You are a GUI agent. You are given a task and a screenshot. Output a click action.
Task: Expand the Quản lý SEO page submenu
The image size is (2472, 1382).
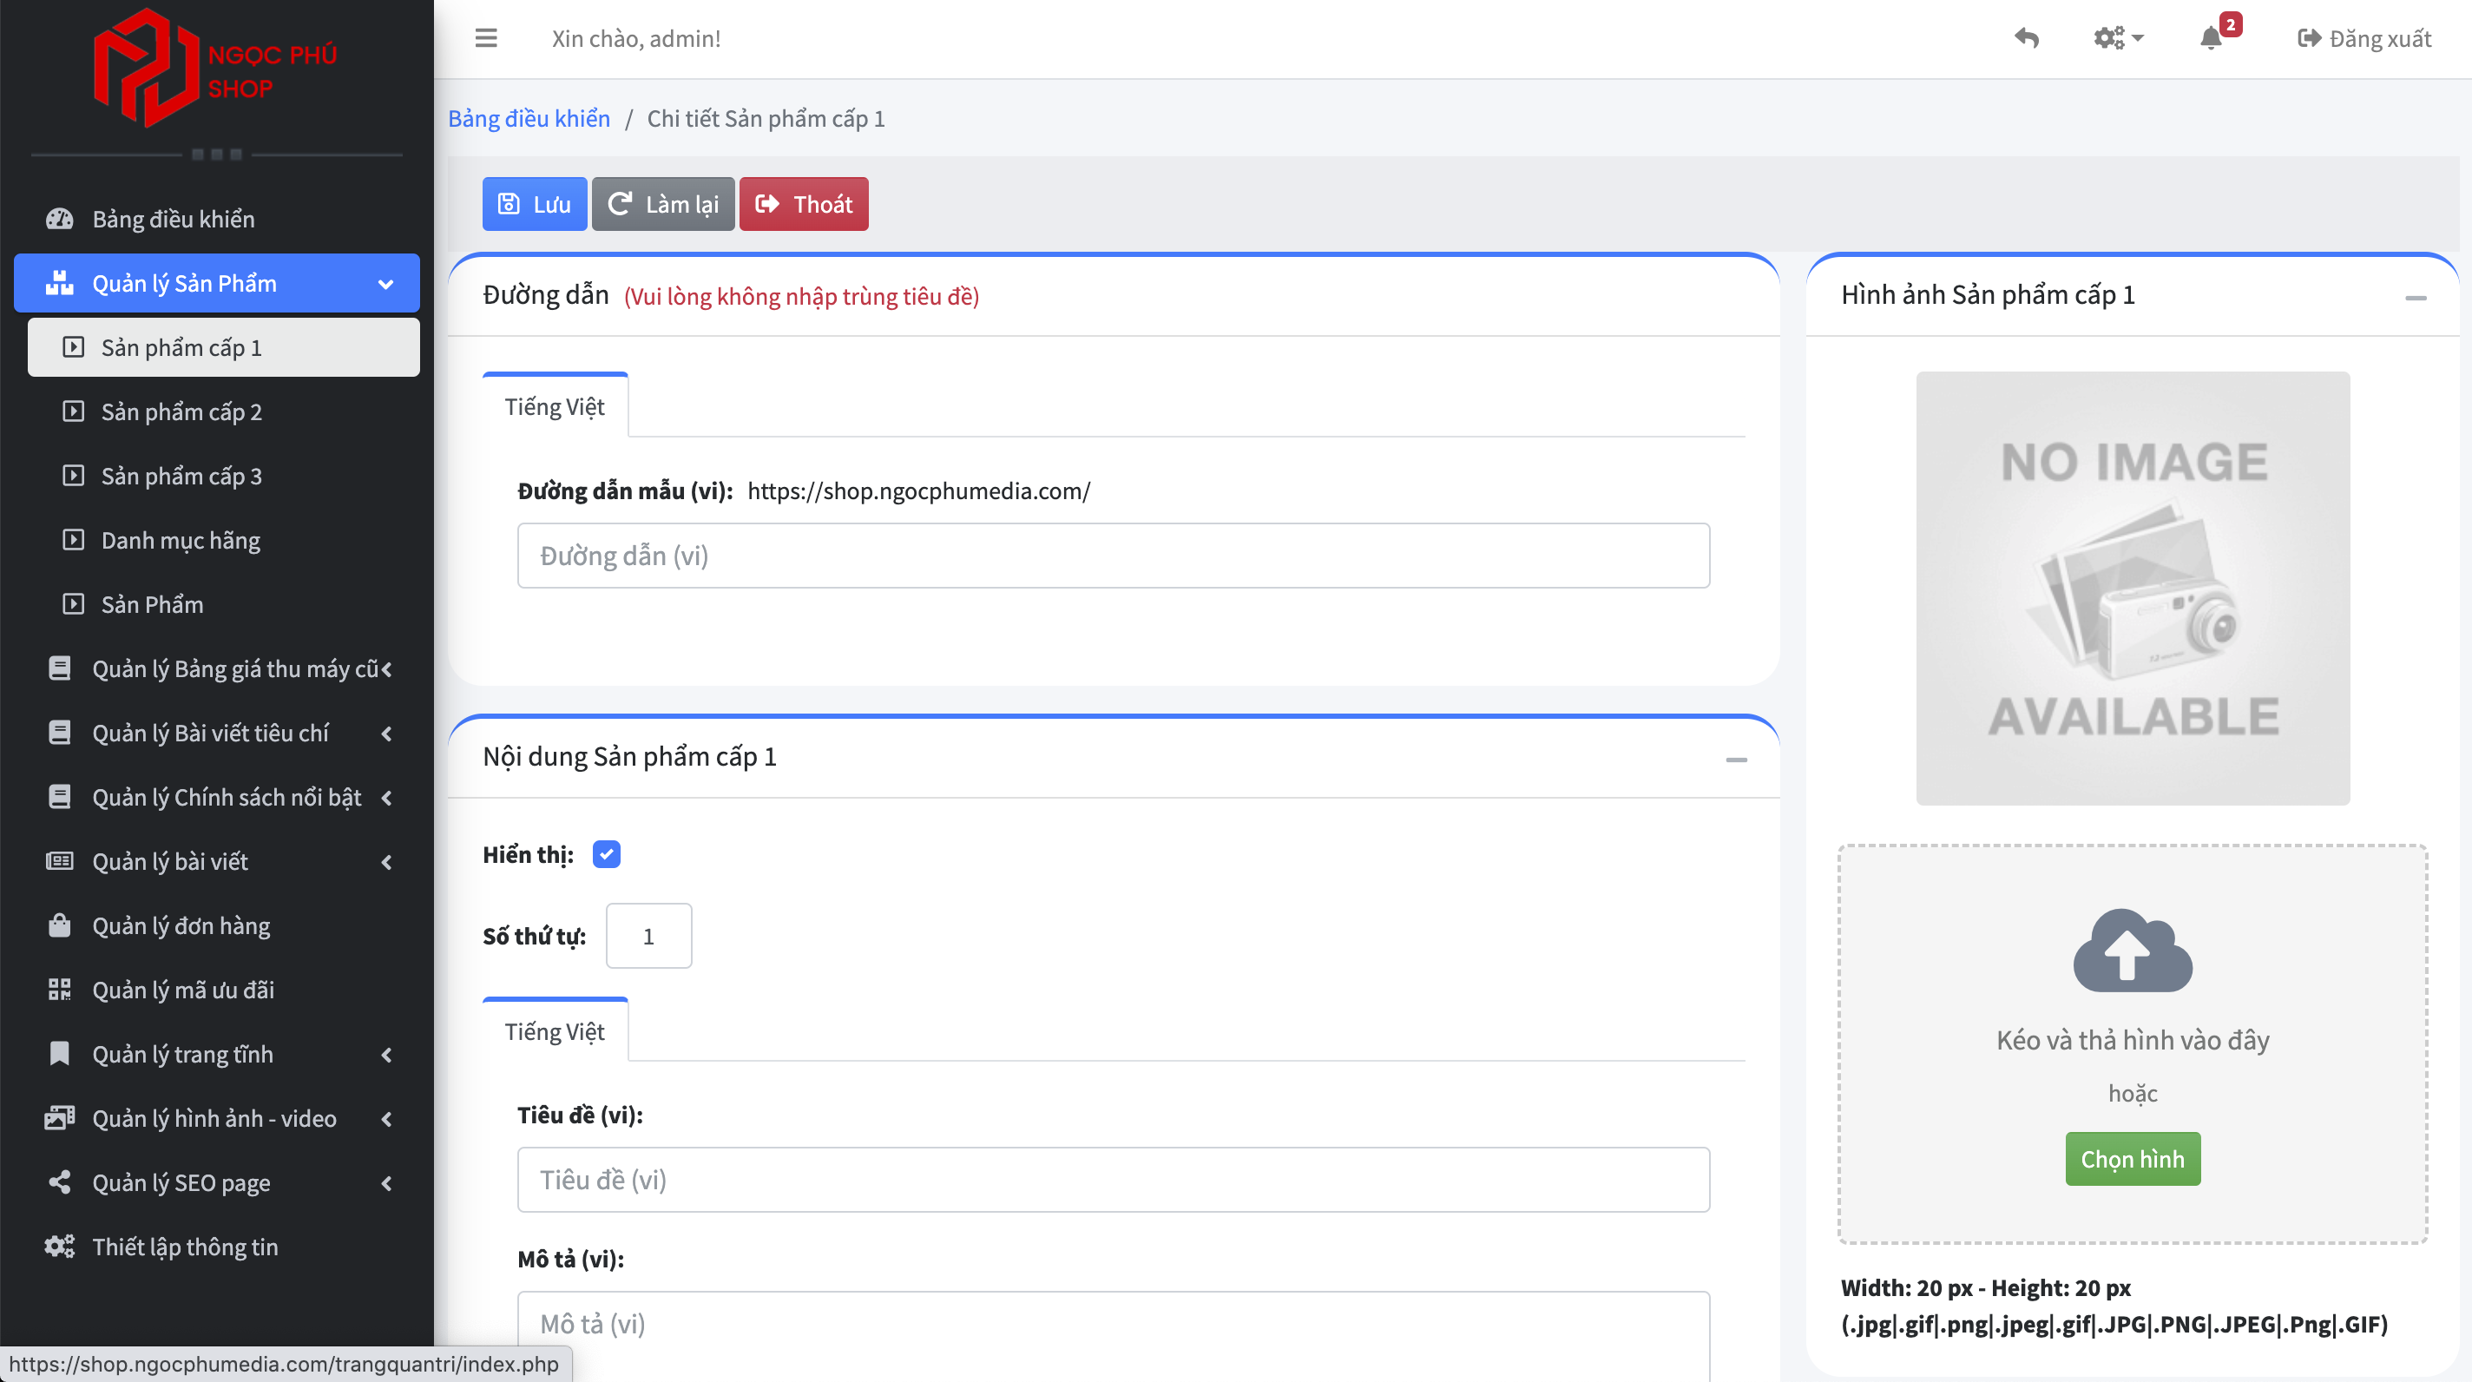pyautogui.click(x=387, y=1182)
